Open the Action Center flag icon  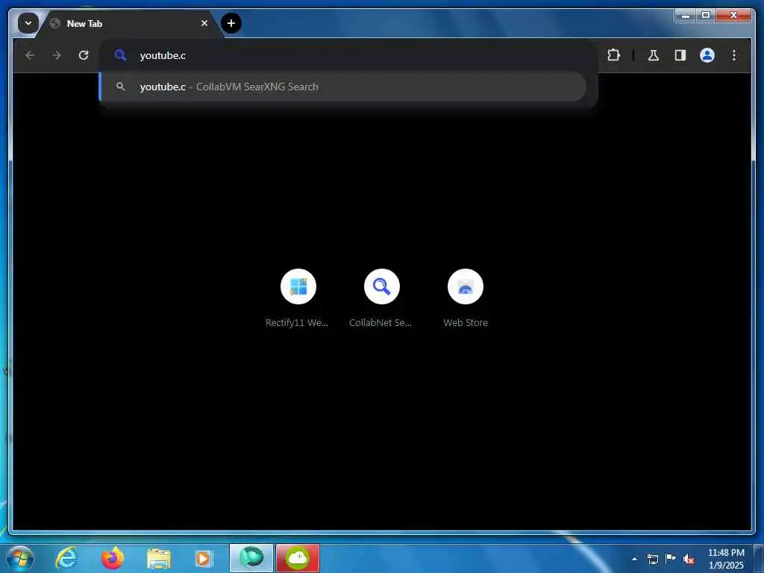coord(671,558)
